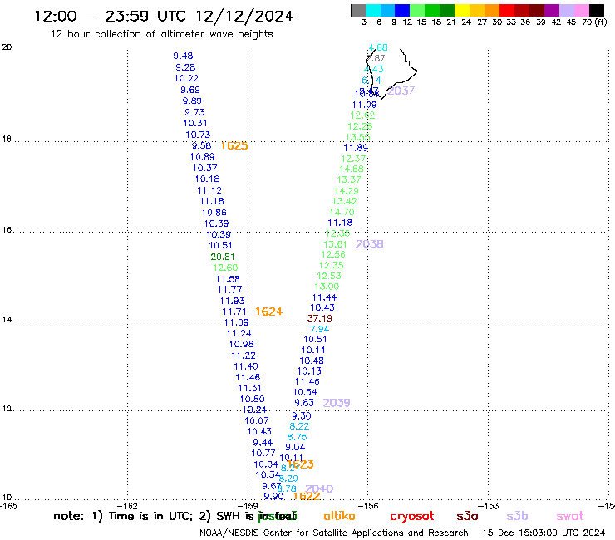Image resolution: width=615 pixels, height=540 pixels.
Task: Click the light blue value 7.94
Action: (319, 330)
